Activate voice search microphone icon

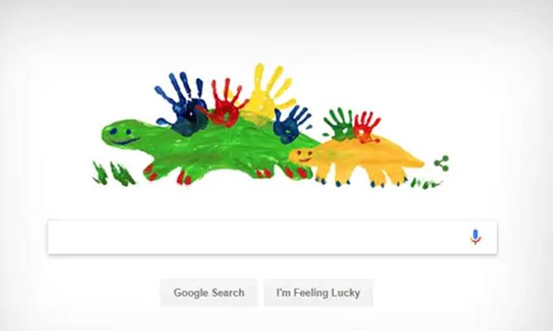click(x=475, y=237)
